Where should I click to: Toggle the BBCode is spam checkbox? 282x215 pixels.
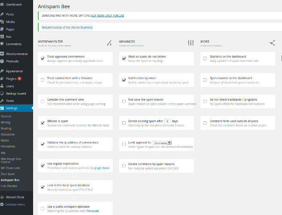(x=43, y=123)
